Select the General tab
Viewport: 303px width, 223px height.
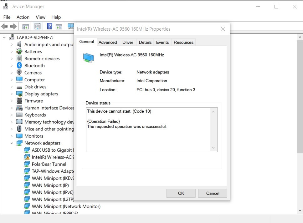tap(87, 42)
